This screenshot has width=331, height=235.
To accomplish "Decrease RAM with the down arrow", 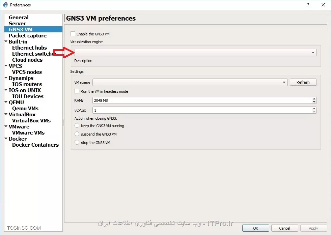I will click(x=314, y=102).
